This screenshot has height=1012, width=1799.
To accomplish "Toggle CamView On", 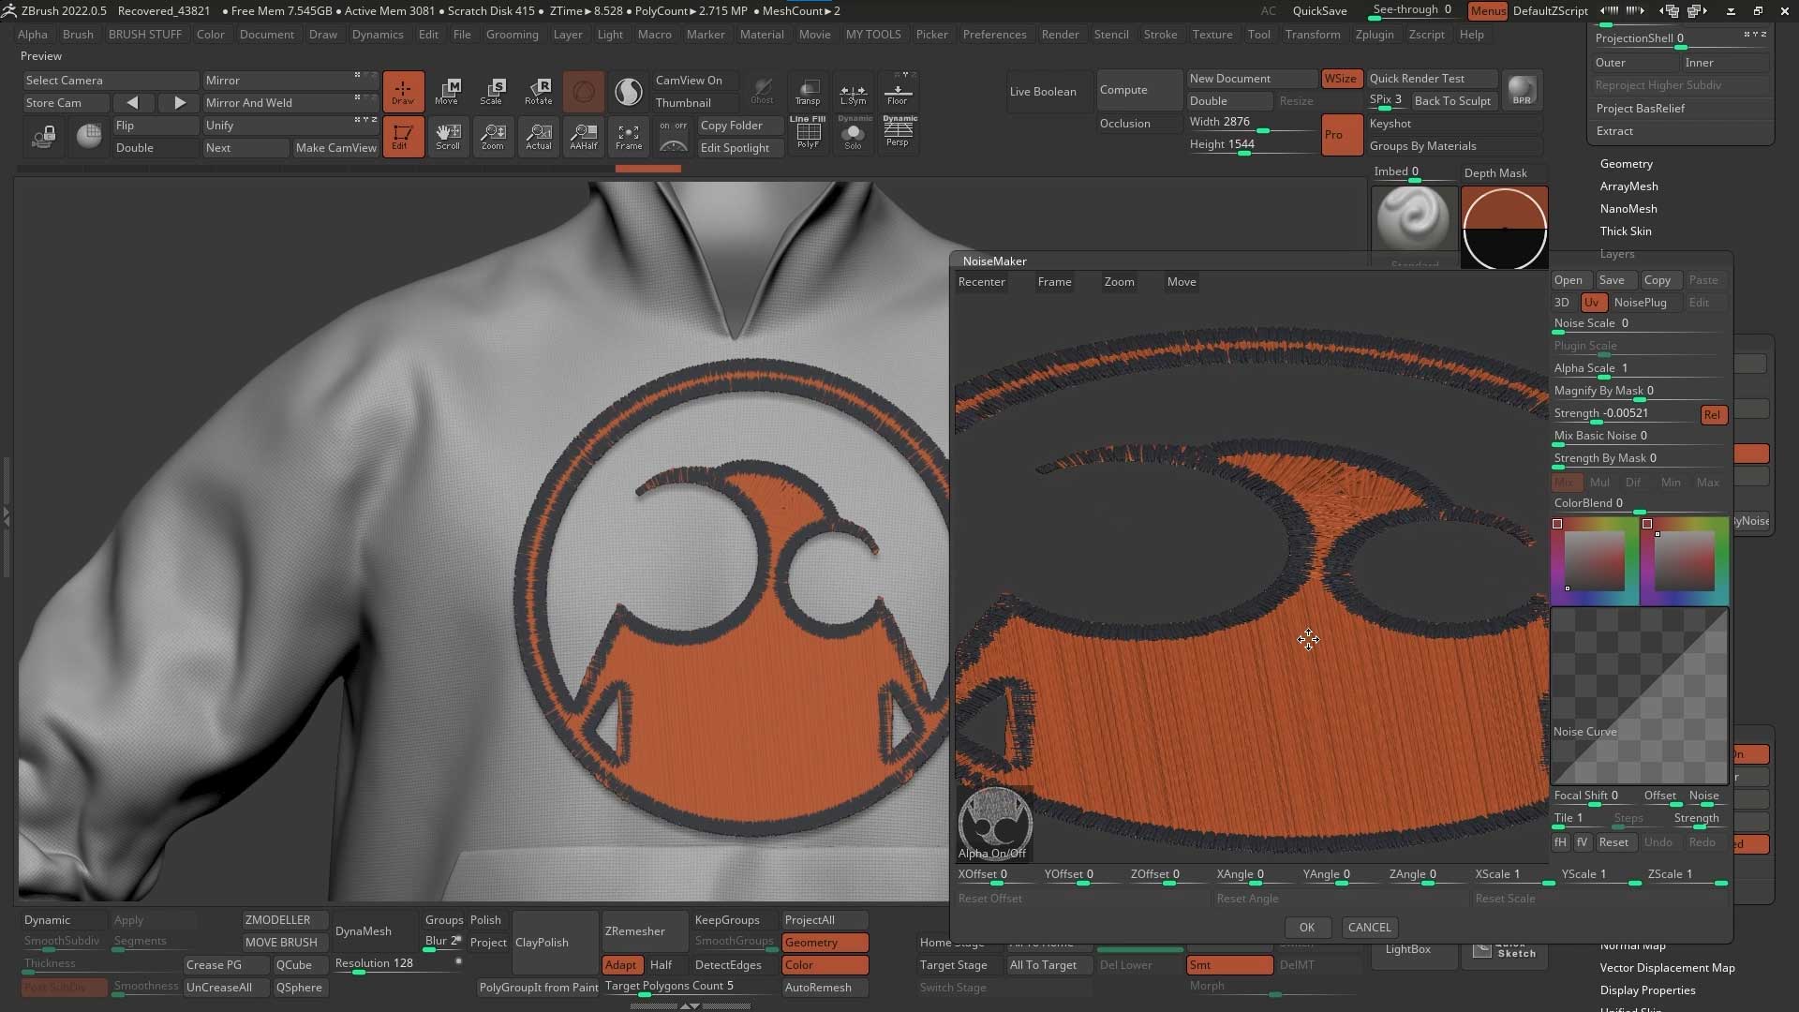I will (x=693, y=81).
